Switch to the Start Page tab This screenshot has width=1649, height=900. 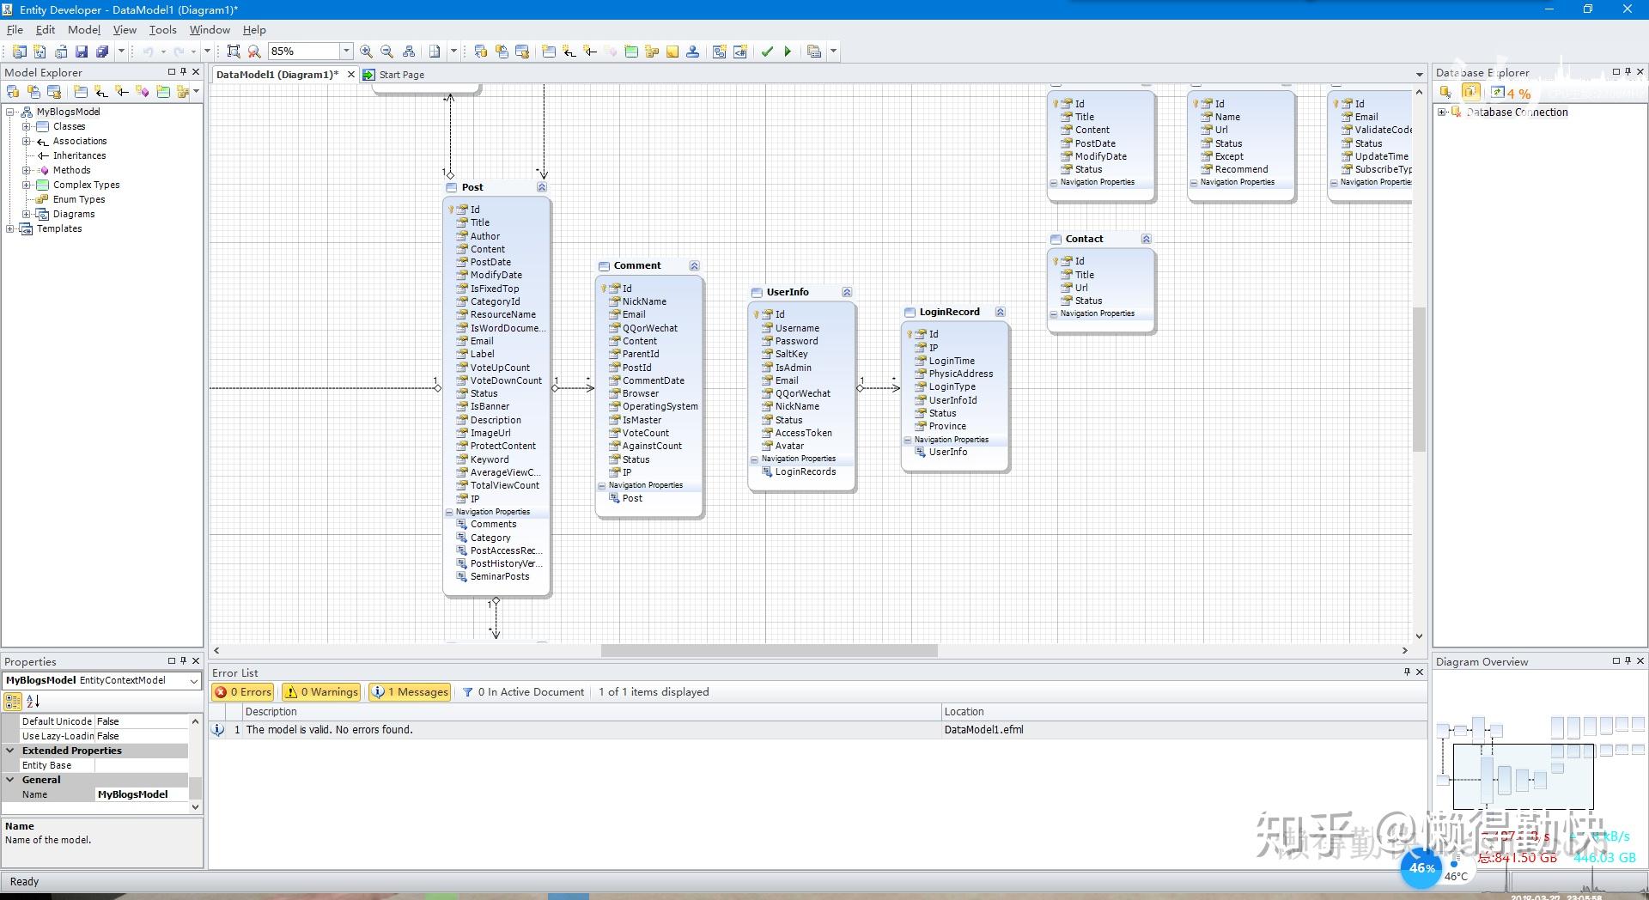click(400, 75)
